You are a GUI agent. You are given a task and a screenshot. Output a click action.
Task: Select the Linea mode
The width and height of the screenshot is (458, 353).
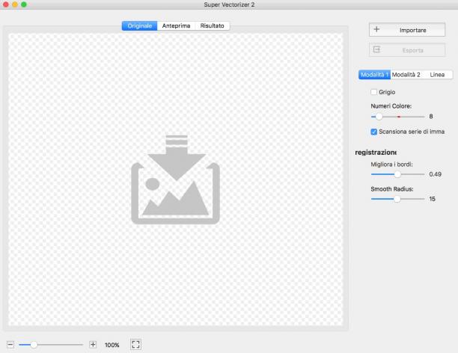pos(437,75)
